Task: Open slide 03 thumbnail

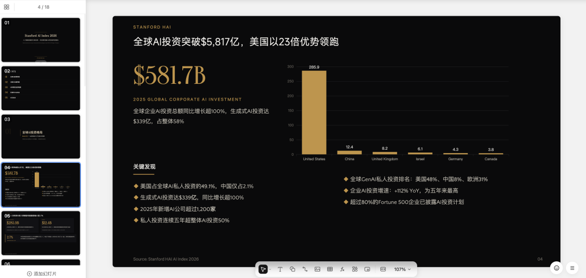Action: coord(41,136)
